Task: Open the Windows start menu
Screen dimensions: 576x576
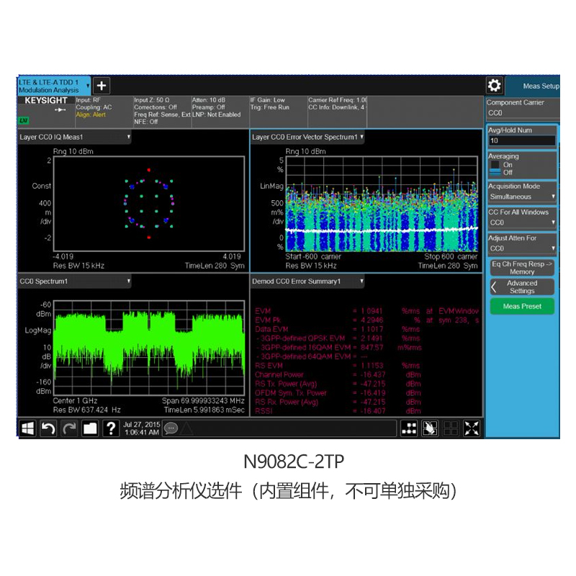Action: pyautogui.click(x=28, y=428)
